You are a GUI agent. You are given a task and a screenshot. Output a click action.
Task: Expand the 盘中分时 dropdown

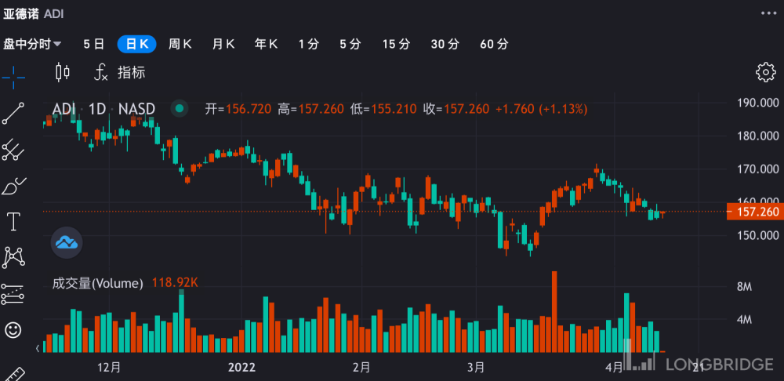point(32,44)
